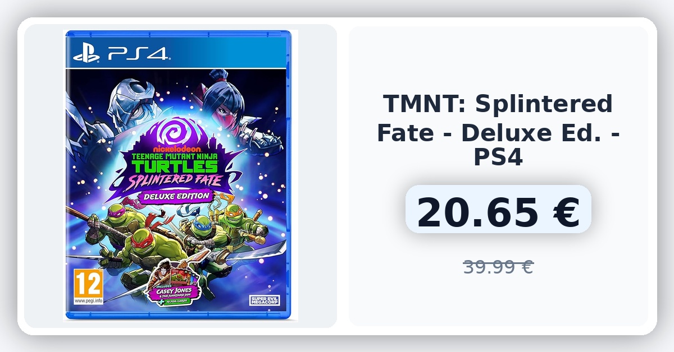
Task: Select the Deluxe Edition banner
Action: click(x=175, y=197)
